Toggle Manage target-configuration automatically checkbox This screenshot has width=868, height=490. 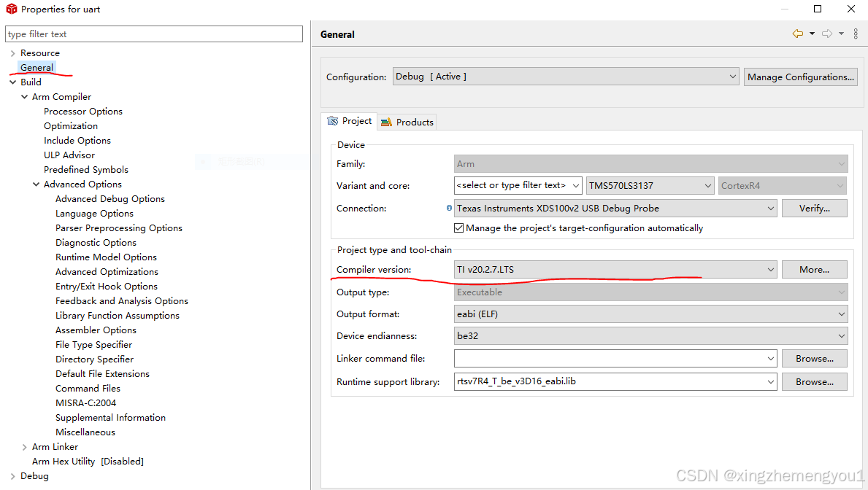click(x=458, y=227)
